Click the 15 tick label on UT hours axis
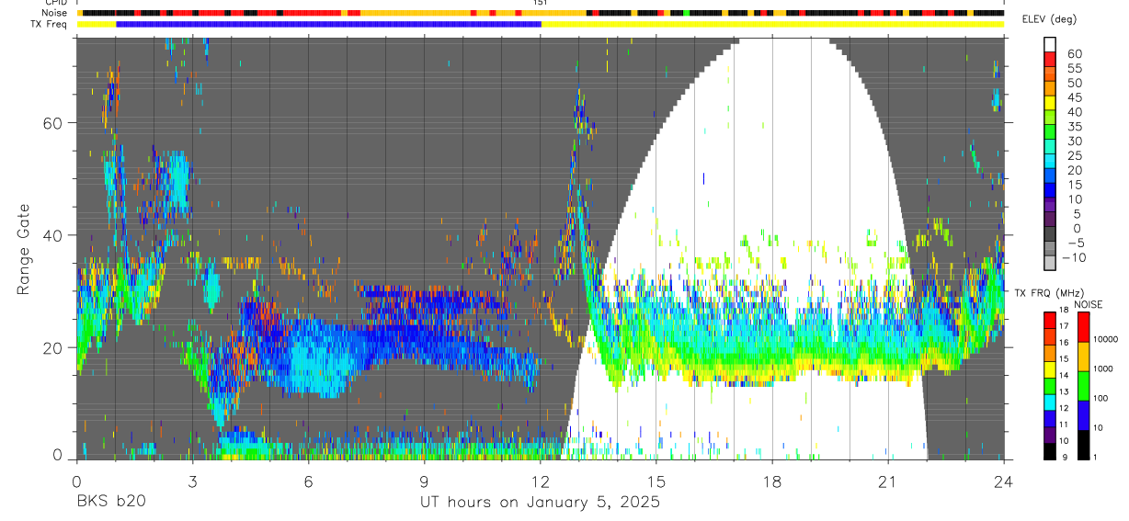This screenshot has width=1129, height=521. 656,481
